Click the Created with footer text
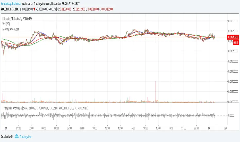This screenshot has width=240, height=142. [7, 137]
